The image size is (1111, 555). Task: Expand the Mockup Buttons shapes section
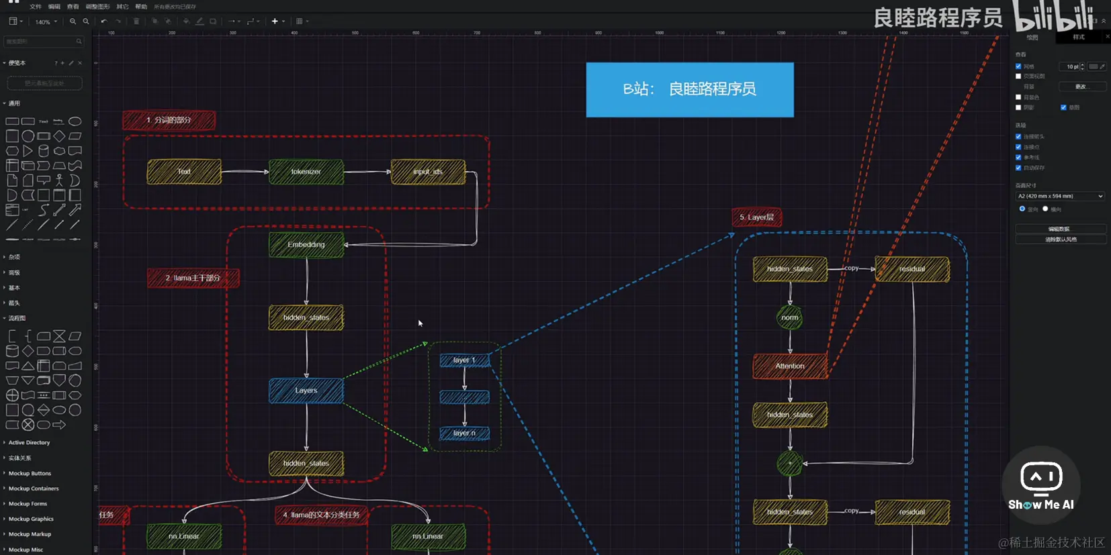[x=28, y=474]
